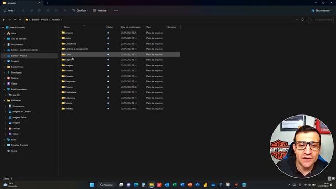336x189 pixels.
Task: Open address bar history dropdown arrow
Action: tap(297, 20)
